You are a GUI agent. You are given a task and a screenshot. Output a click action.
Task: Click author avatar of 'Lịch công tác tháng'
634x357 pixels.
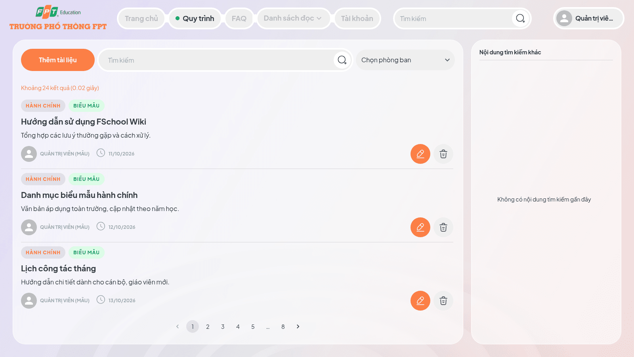pyautogui.click(x=29, y=301)
